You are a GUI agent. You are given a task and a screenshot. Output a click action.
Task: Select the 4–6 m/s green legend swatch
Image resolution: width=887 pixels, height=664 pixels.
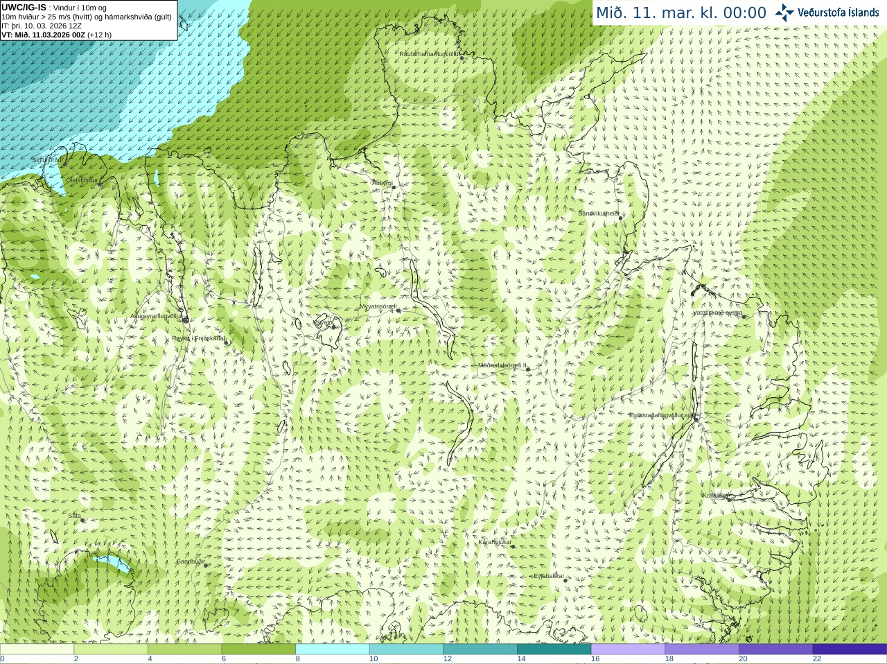[x=184, y=649]
